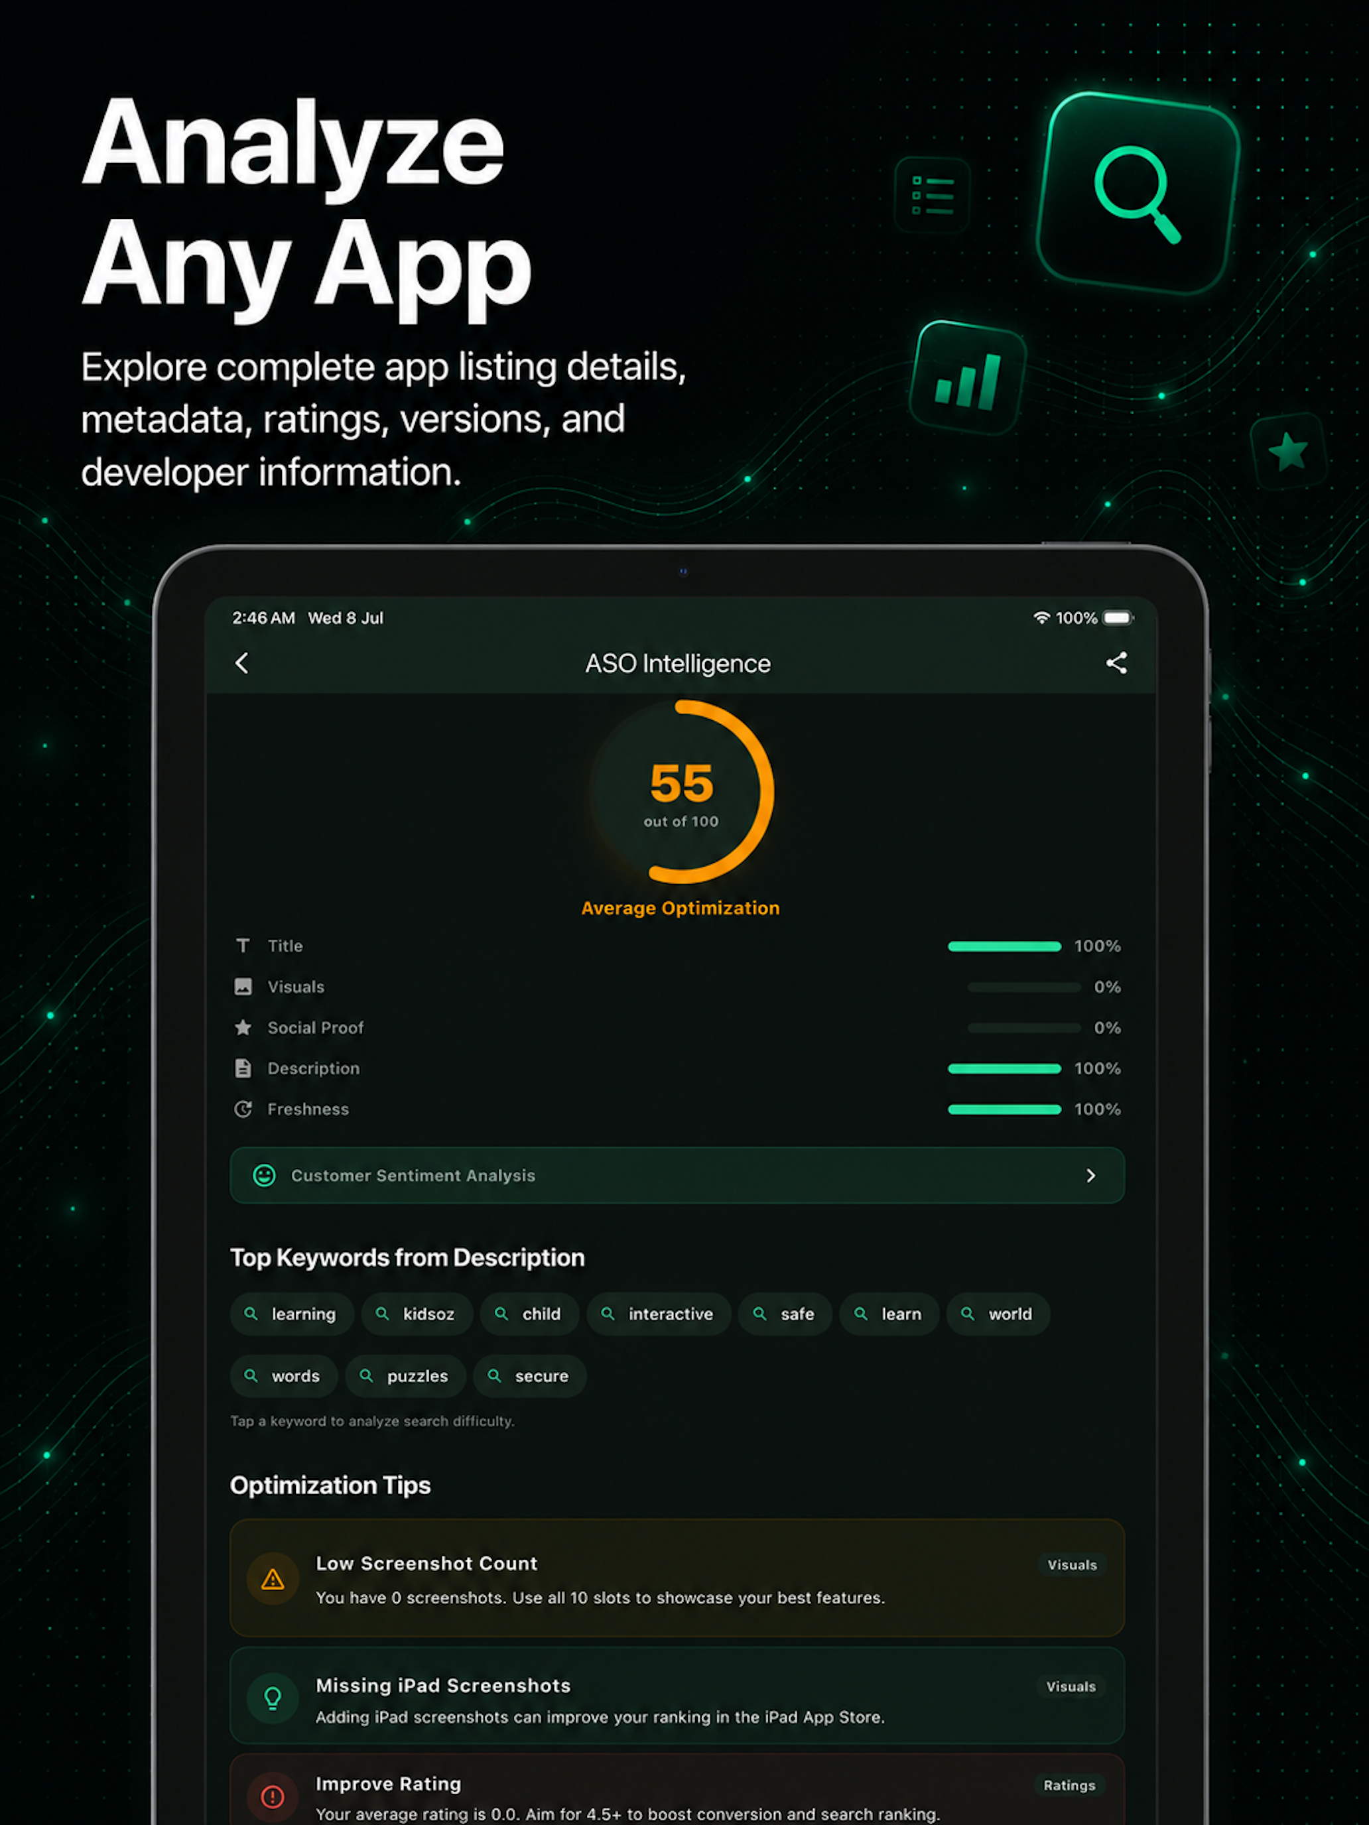
Task: Click the Freshness refresh icon
Action: (243, 1109)
